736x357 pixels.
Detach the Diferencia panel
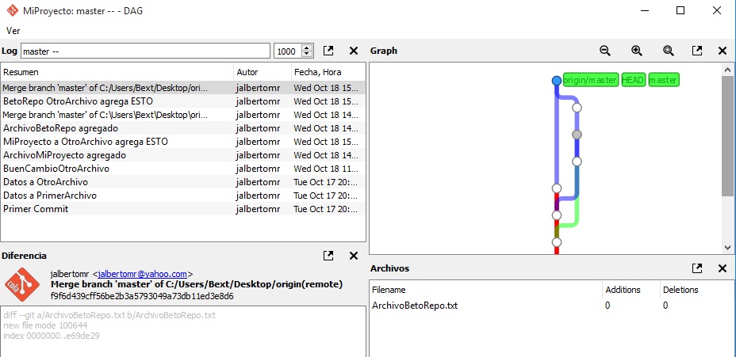(328, 256)
